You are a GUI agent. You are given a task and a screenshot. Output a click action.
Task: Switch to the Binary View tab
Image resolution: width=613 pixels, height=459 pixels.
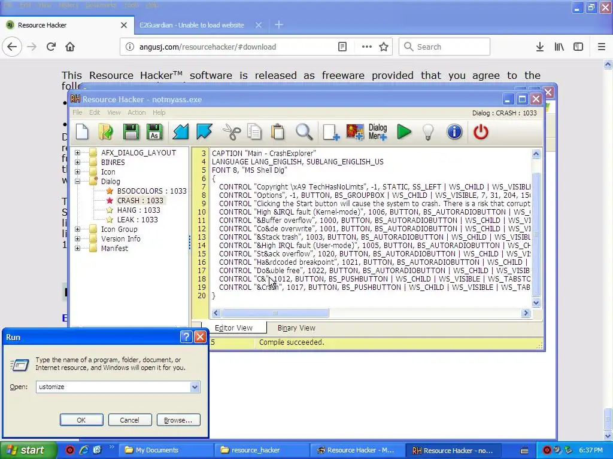[x=296, y=328]
